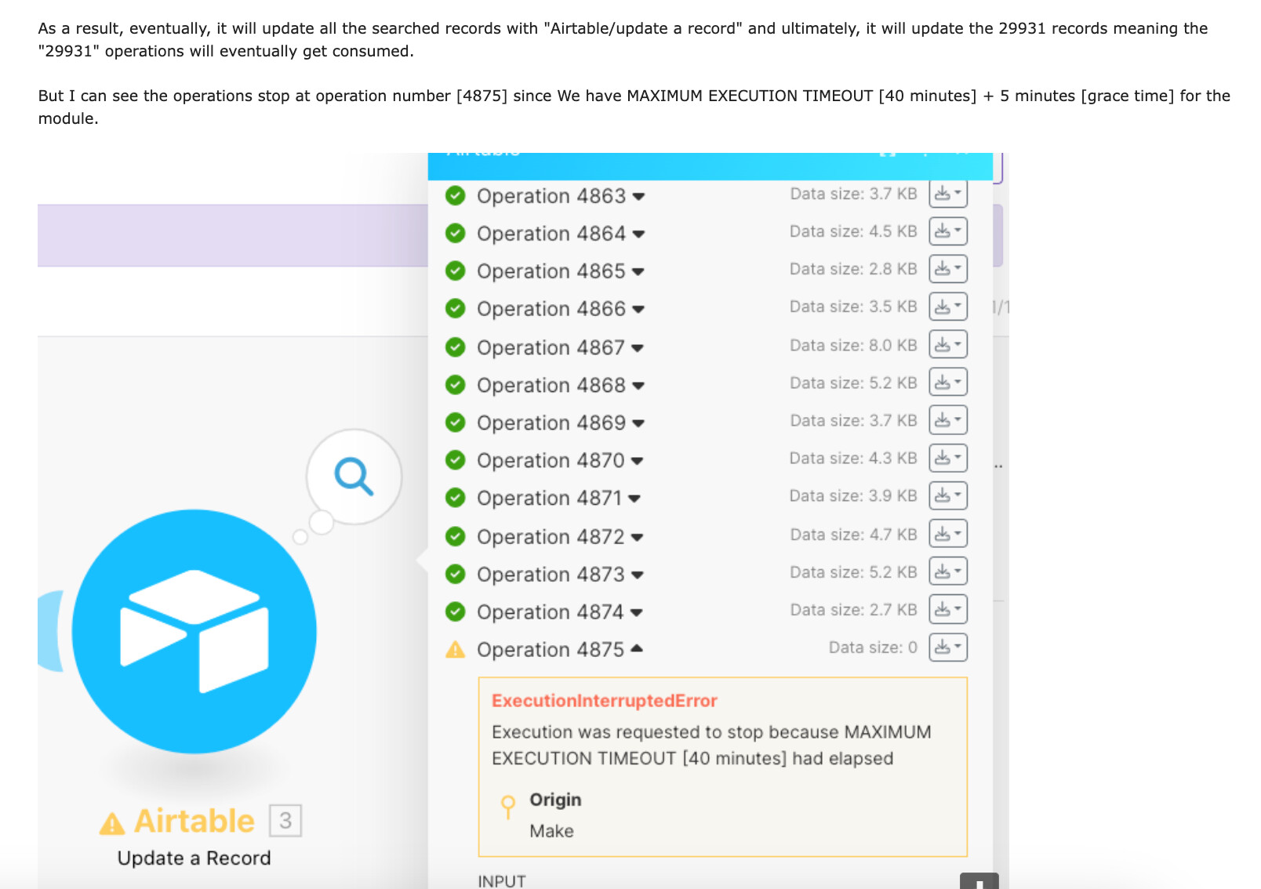
Task: Click the warning icon beside Operation 4875
Action: (x=455, y=649)
